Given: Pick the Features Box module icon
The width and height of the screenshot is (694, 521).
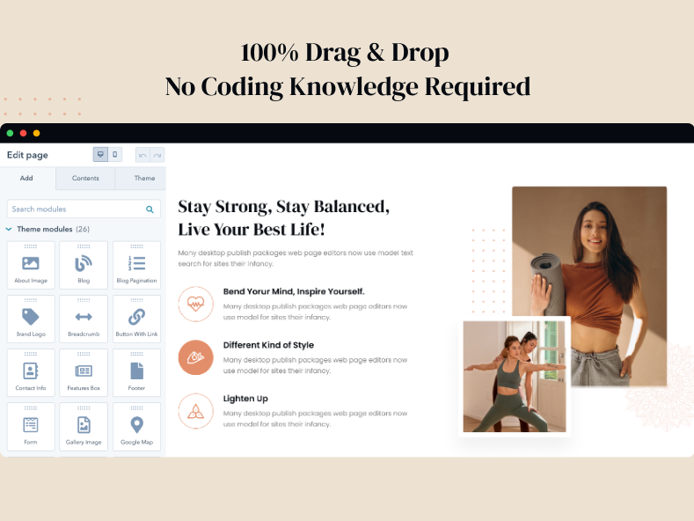Looking at the screenshot, I should [x=84, y=371].
